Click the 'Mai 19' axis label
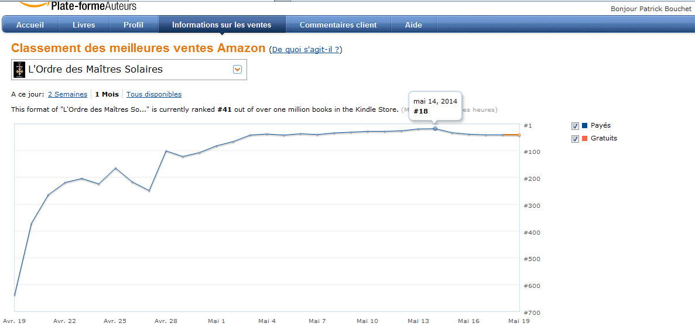The width and height of the screenshot is (695, 333). click(x=519, y=321)
